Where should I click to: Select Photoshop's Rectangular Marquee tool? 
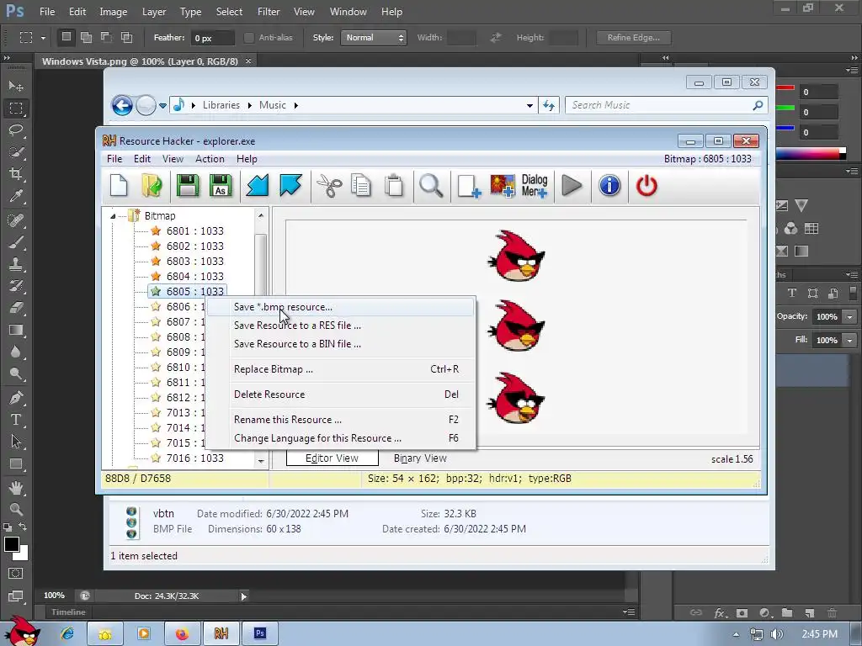click(16, 109)
